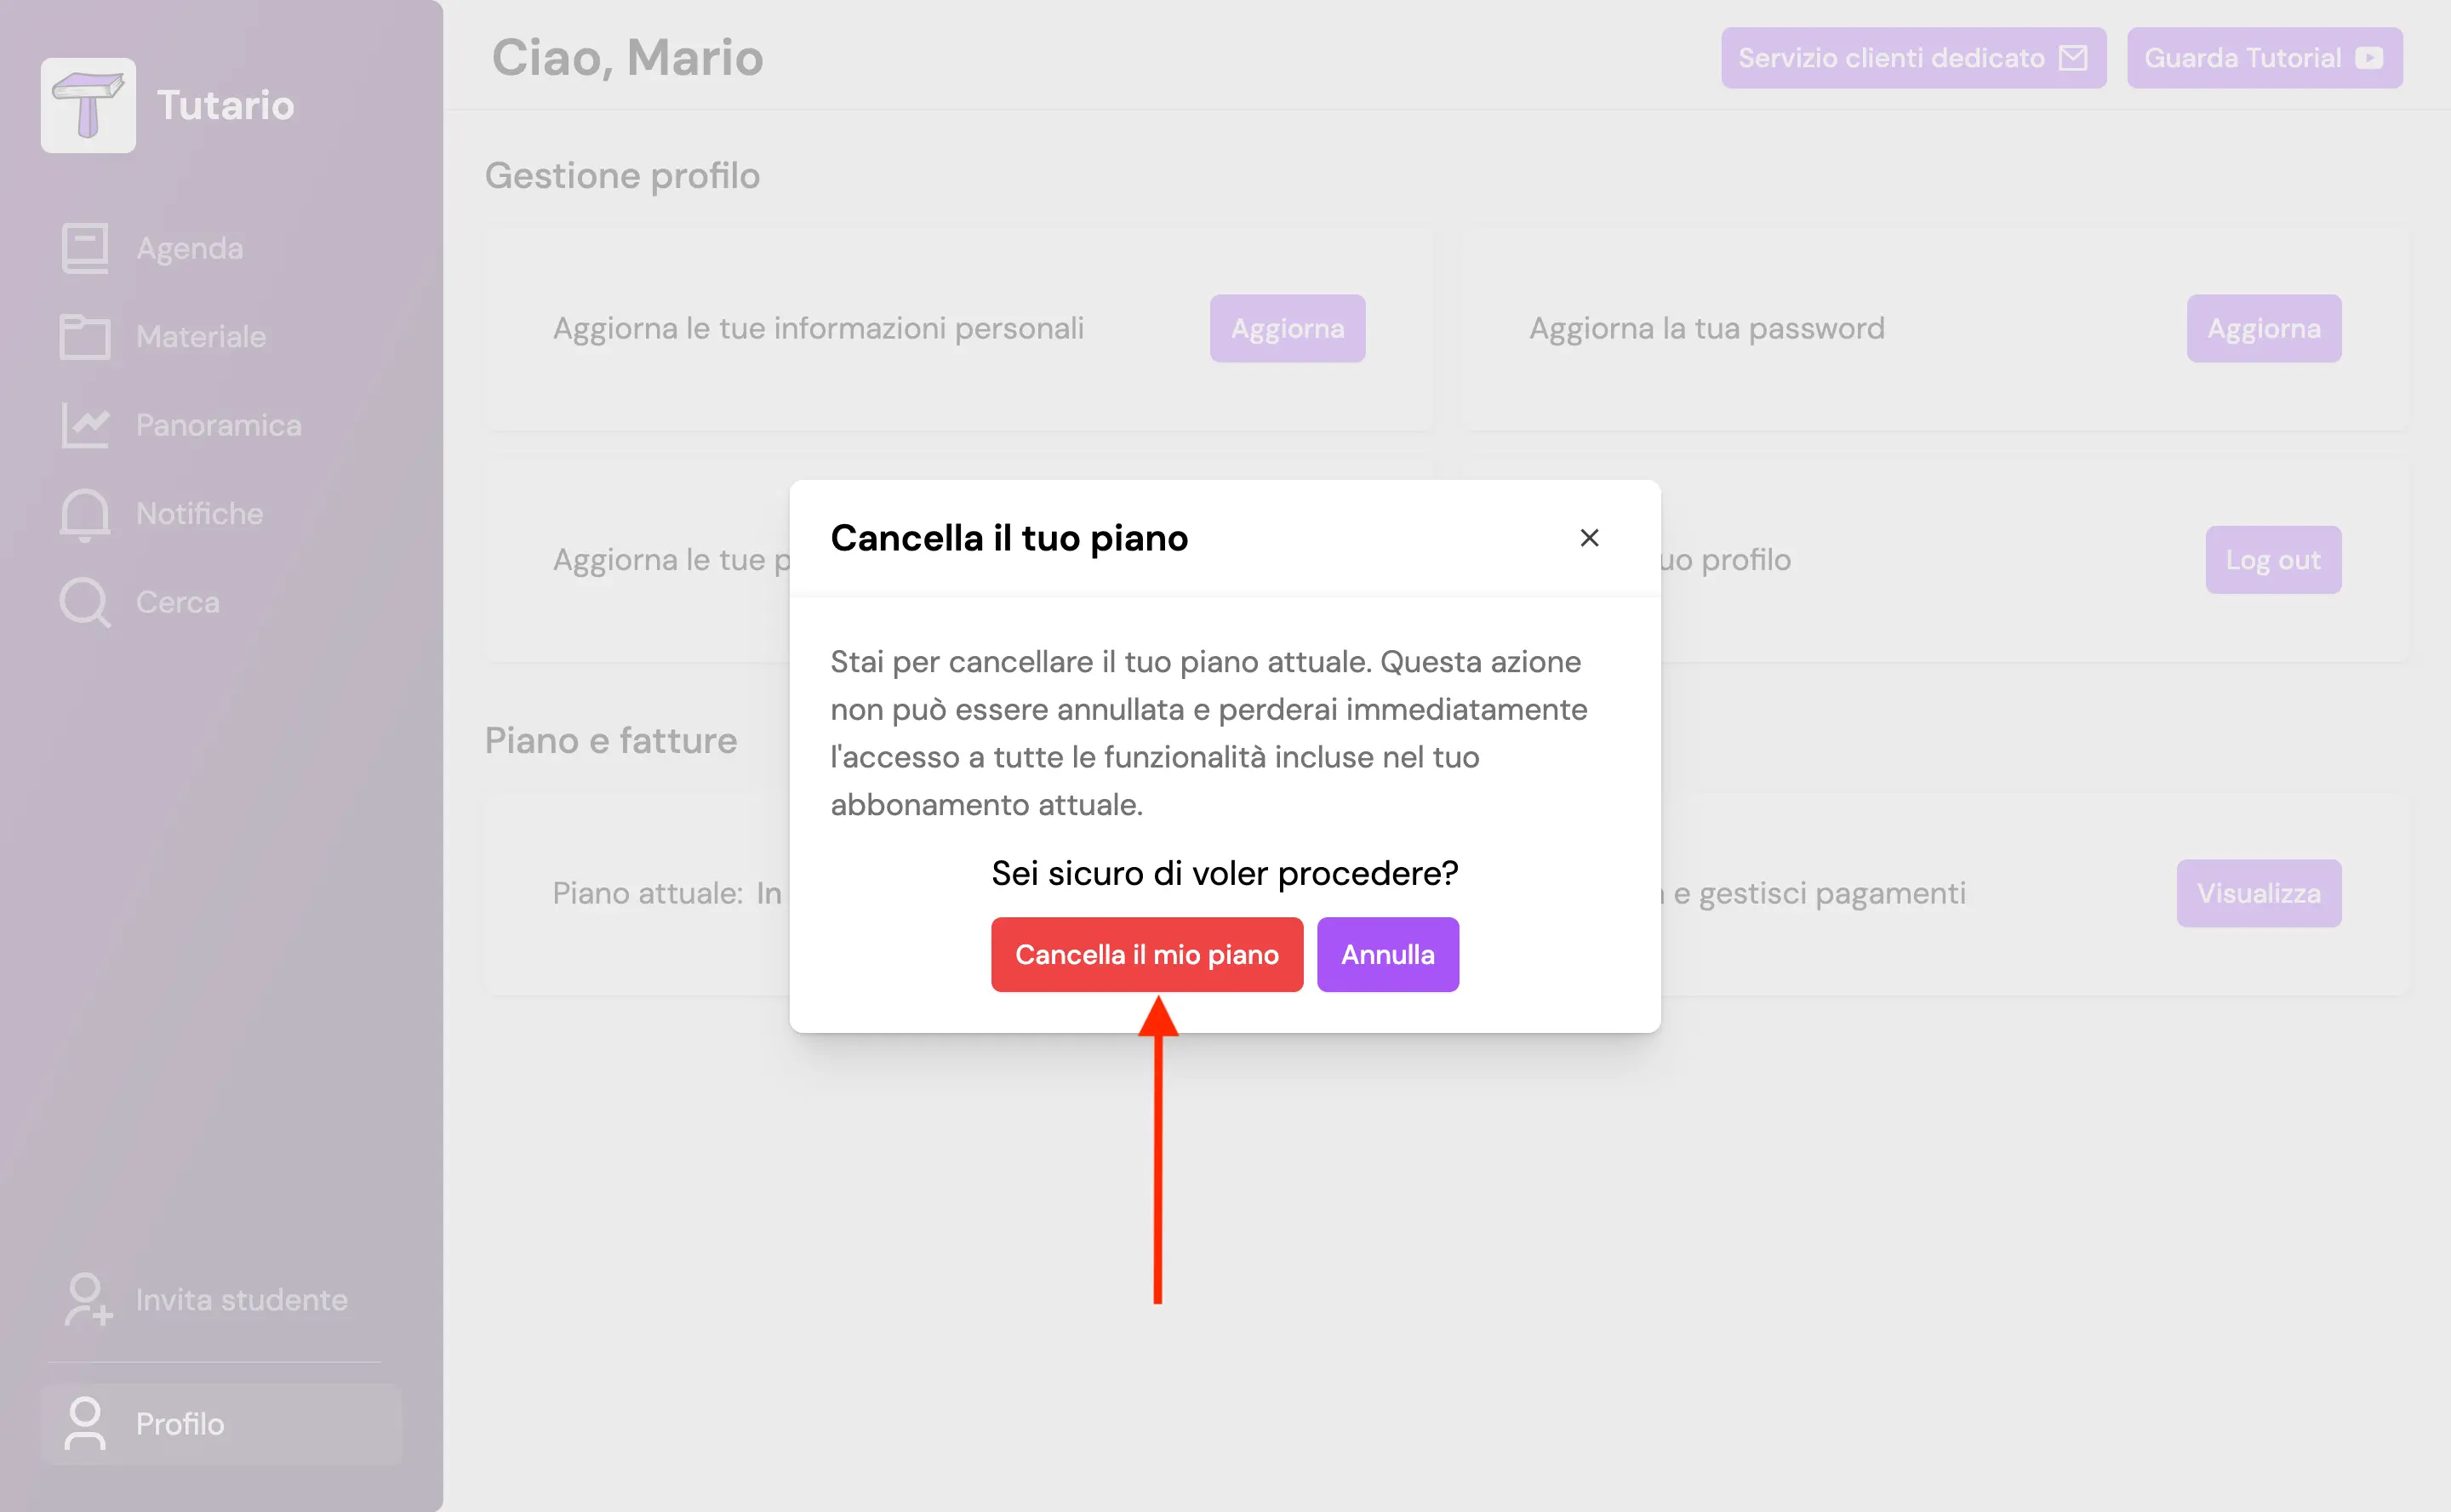Open Visualizza to manage payments
The image size is (2451, 1512).
click(2258, 893)
